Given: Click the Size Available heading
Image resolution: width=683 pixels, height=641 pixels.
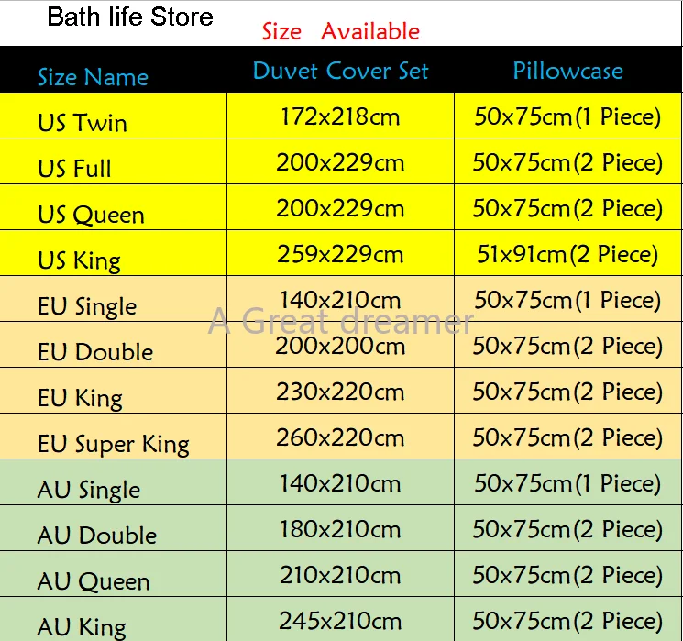Looking at the screenshot, I should (340, 31).
